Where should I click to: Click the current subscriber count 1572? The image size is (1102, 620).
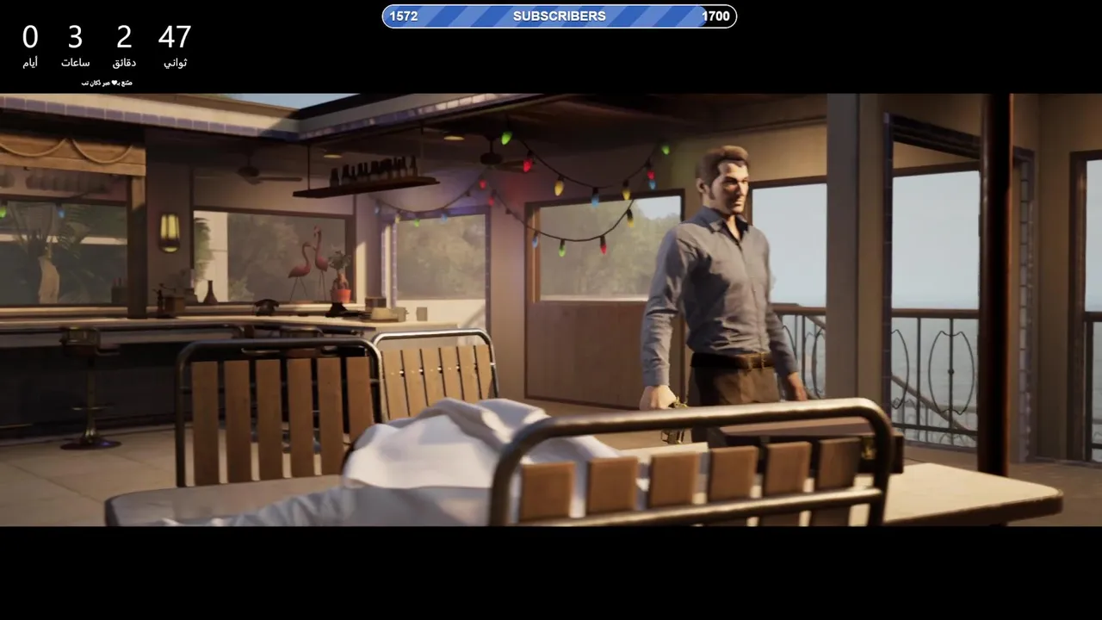click(x=404, y=16)
